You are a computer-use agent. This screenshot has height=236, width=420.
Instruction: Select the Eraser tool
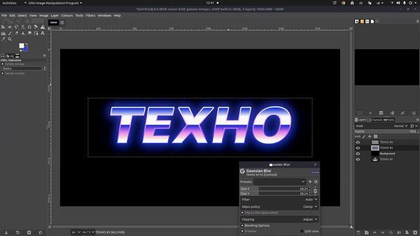coord(16,33)
